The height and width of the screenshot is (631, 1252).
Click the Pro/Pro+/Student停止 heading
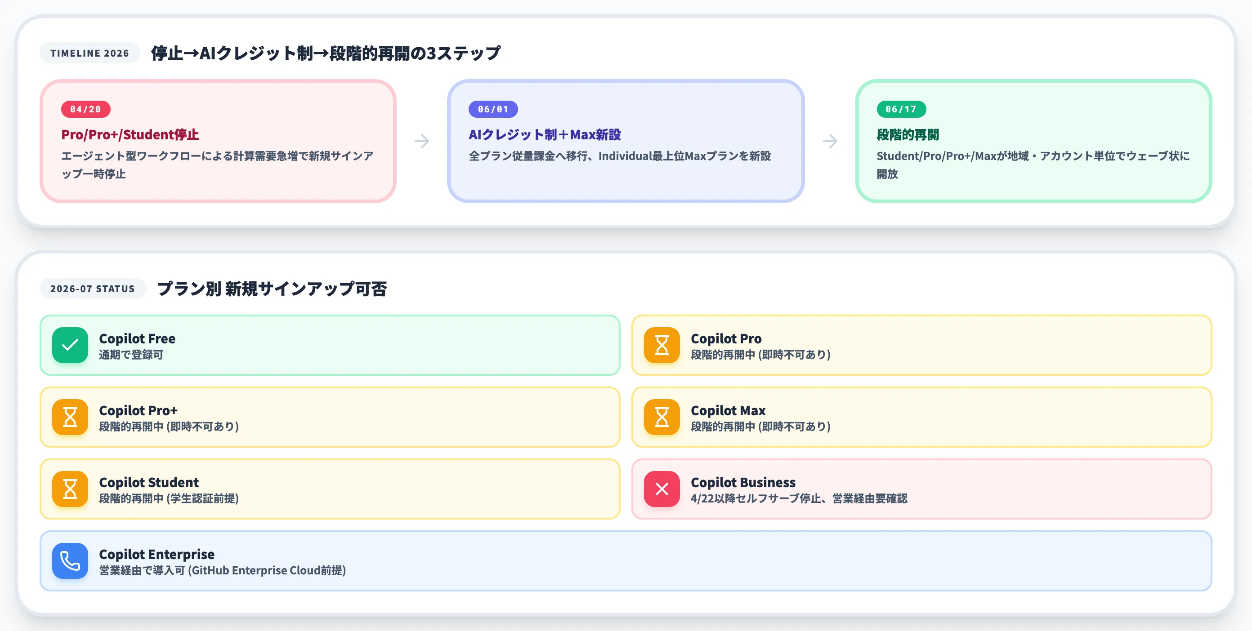(130, 134)
